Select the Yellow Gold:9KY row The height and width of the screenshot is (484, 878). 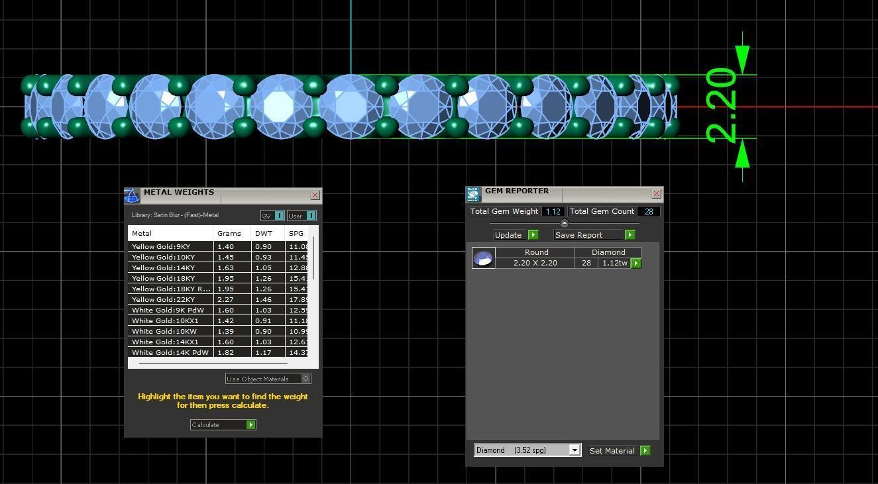pyautogui.click(x=218, y=246)
